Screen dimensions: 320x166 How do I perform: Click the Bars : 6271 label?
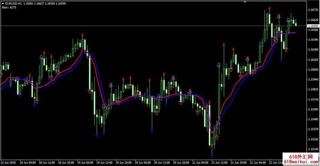click(x=9, y=7)
